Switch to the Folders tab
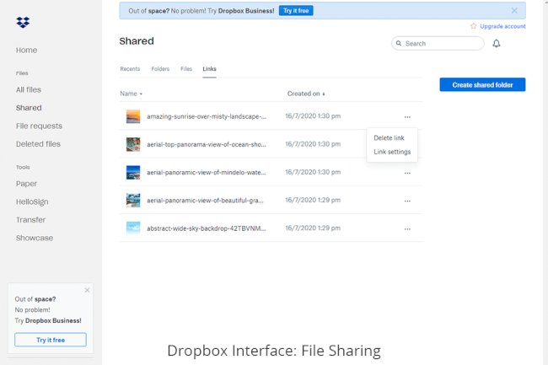Image resolution: width=548 pixels, height=365 pixels. 160,69
